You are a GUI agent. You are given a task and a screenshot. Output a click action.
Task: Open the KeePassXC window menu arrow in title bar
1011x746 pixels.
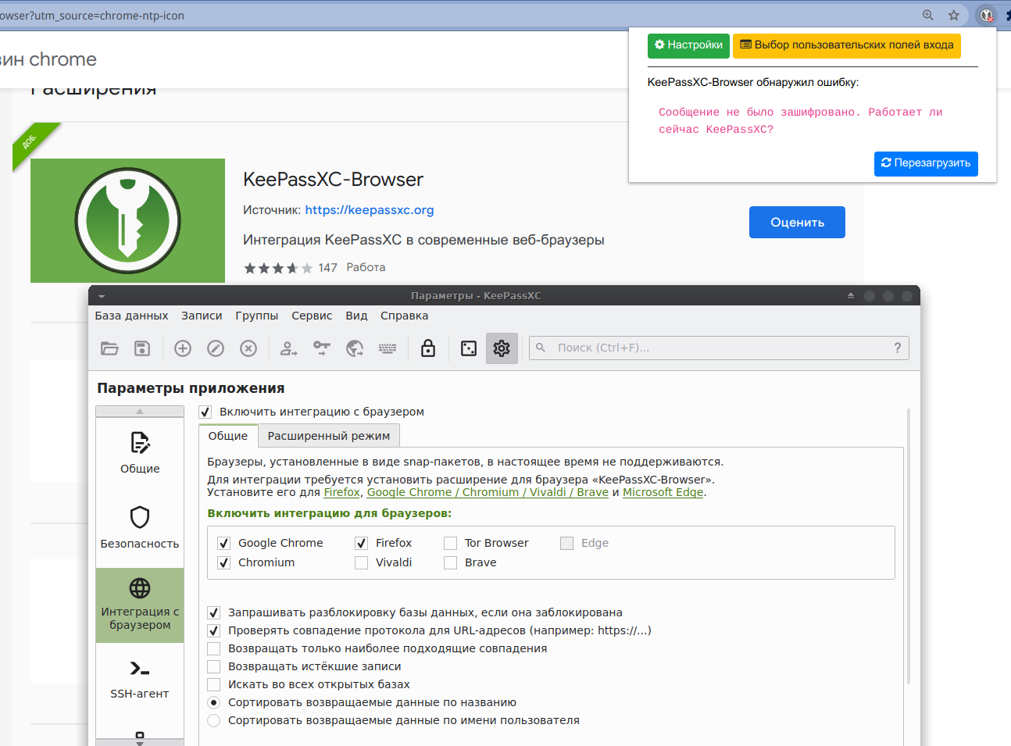[x=102, y=296]
